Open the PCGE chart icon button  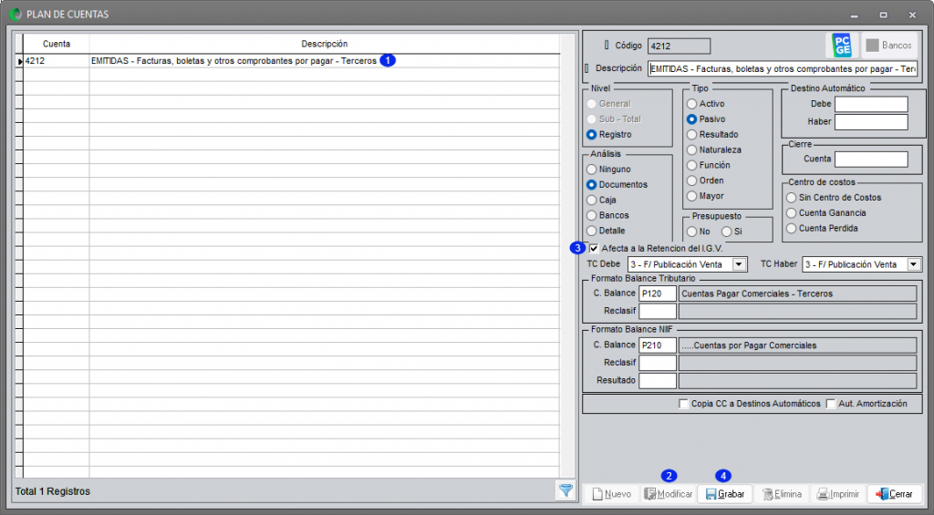pyautogui.click(x=842, y=46)
